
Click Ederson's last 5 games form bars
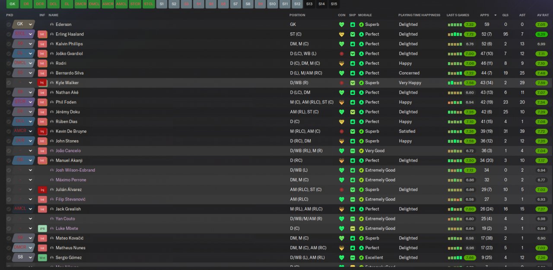[454, 25]
